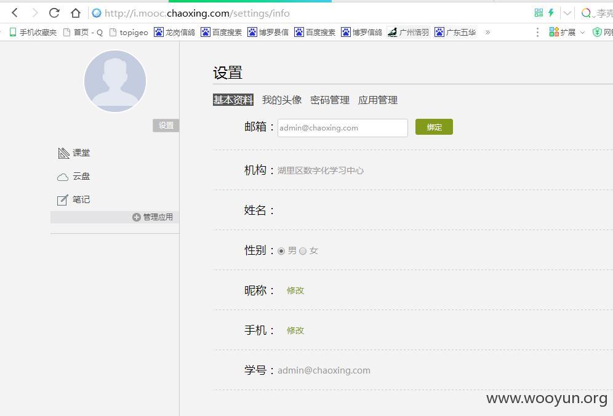Open 笔记 notes in the sidebar
This screenshot has height=416, width=613.
click(74, 200)
